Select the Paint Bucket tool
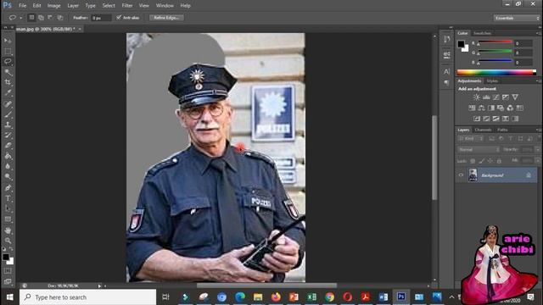The height and width of the screenshot is (305, 543). pyautogui.click(x=8, y=156)
